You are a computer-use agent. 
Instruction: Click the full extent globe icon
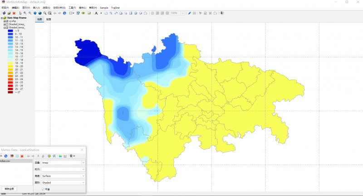(40, 13)
